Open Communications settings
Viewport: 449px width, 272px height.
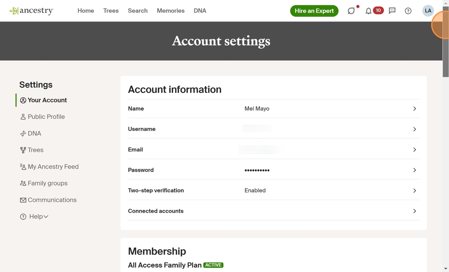[52, 200]
